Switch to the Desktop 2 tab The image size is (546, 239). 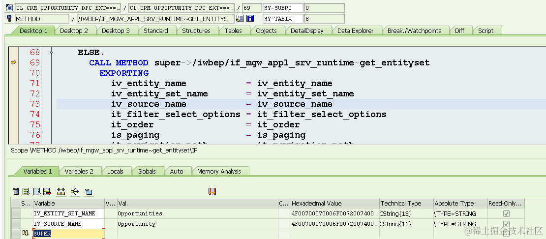pyautogui.click(x=74, y=30)
